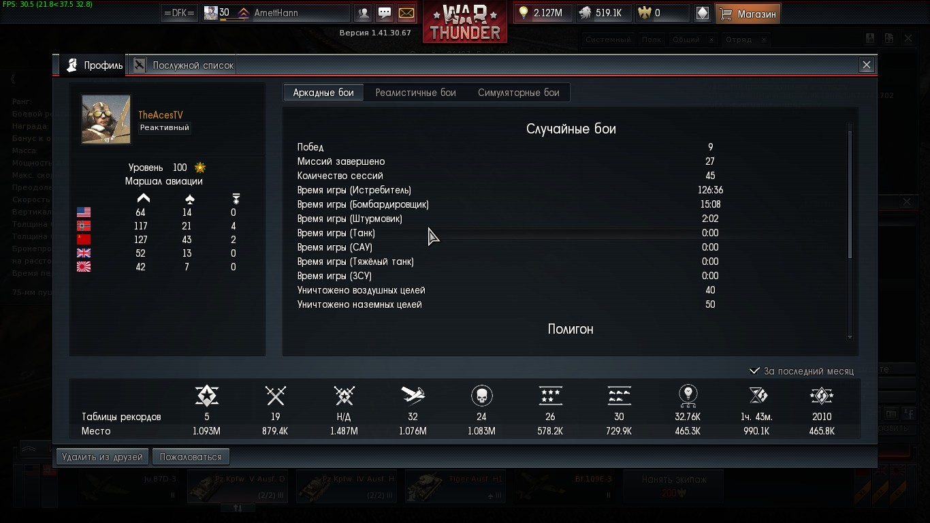This screenshot has height=523, width=930.
Task: Click the down arrow of statistics scrollbar
Action: click(850, 337)
